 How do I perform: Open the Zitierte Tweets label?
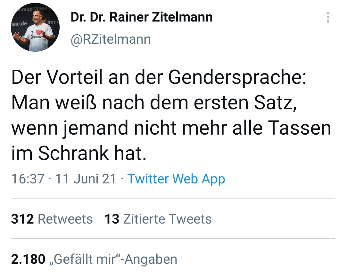[x=167, y=219]
